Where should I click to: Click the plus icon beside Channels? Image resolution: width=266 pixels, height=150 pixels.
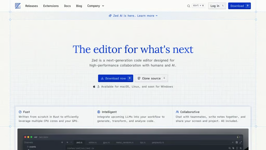point(62,142)
